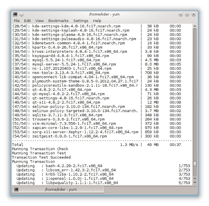The width and height of the screenshot is (209, 206).
Task: Click the Updating krb5-libs-1.10.2-2 line
Action: (x=103, y=174)
